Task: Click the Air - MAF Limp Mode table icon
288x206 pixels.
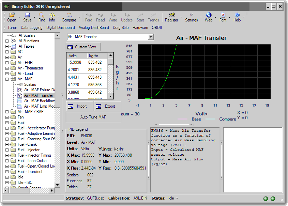Action: point(20,106)
